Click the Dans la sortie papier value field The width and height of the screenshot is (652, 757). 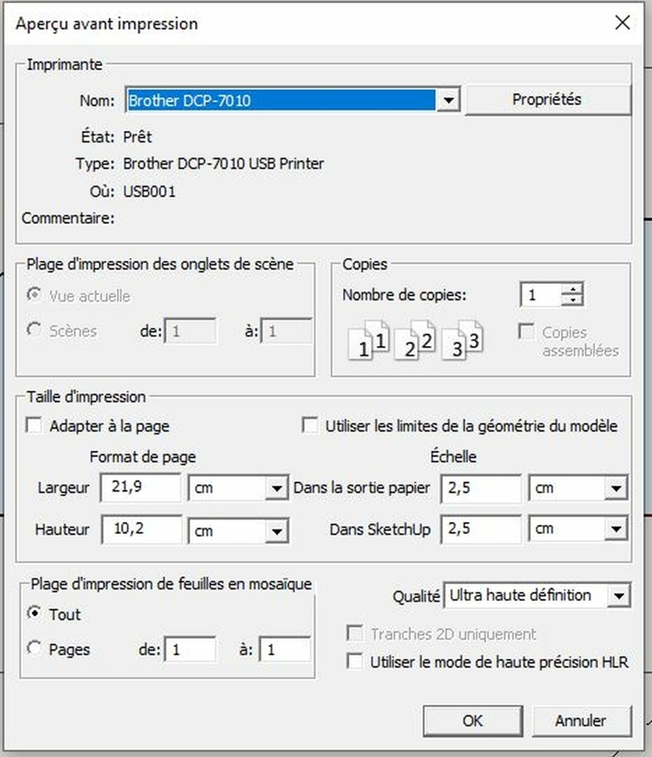pyautogui.click(x=481, y=488)
